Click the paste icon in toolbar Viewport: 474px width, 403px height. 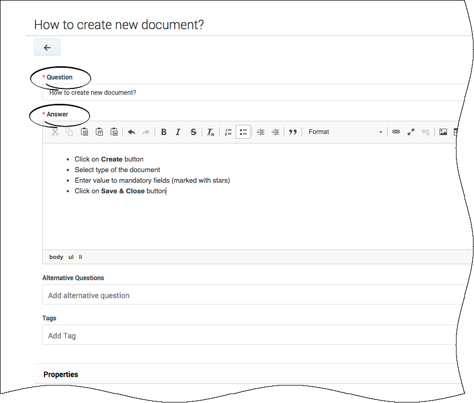(x=84, y=132)
